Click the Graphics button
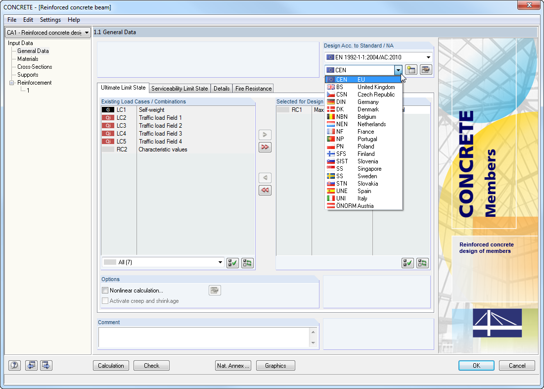This screenshot has height=389, width=544. [x=275, y=365]
